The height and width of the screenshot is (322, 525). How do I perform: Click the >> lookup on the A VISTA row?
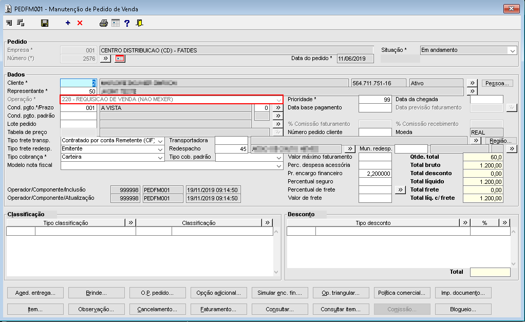tap(278, 108)
